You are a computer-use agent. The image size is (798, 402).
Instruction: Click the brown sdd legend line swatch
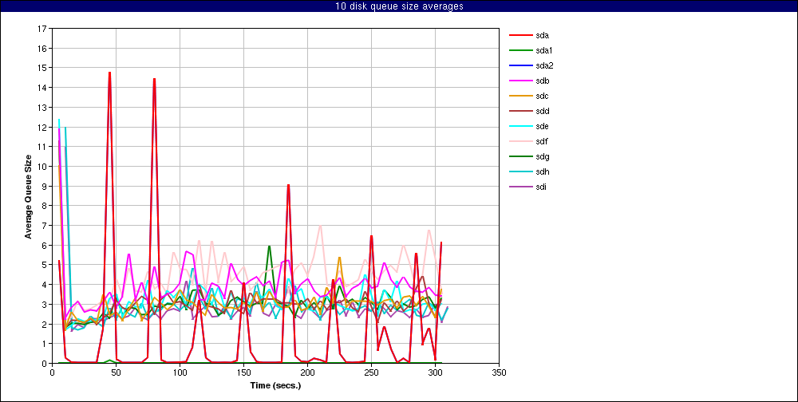pyautogui.click(x=520, y=111)
